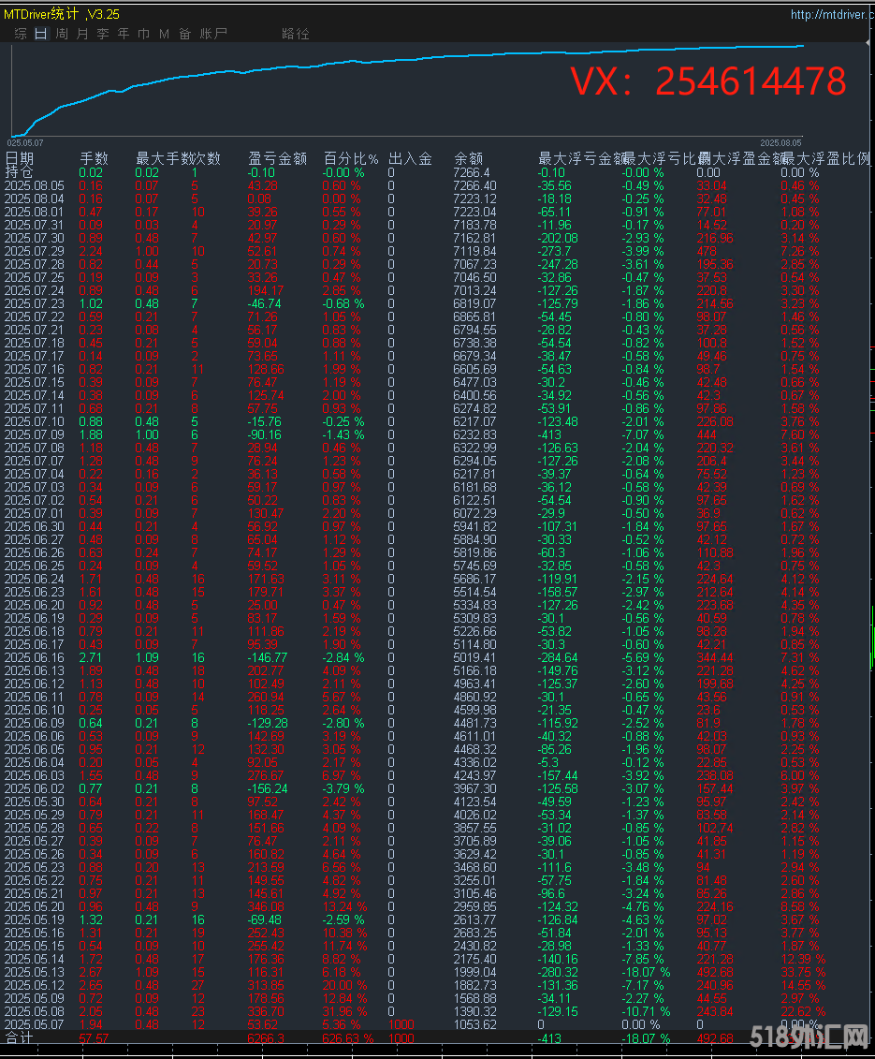Sort by the 余额 balance column header
This screenshot has width=875, height=1059.
click(468, 159)
